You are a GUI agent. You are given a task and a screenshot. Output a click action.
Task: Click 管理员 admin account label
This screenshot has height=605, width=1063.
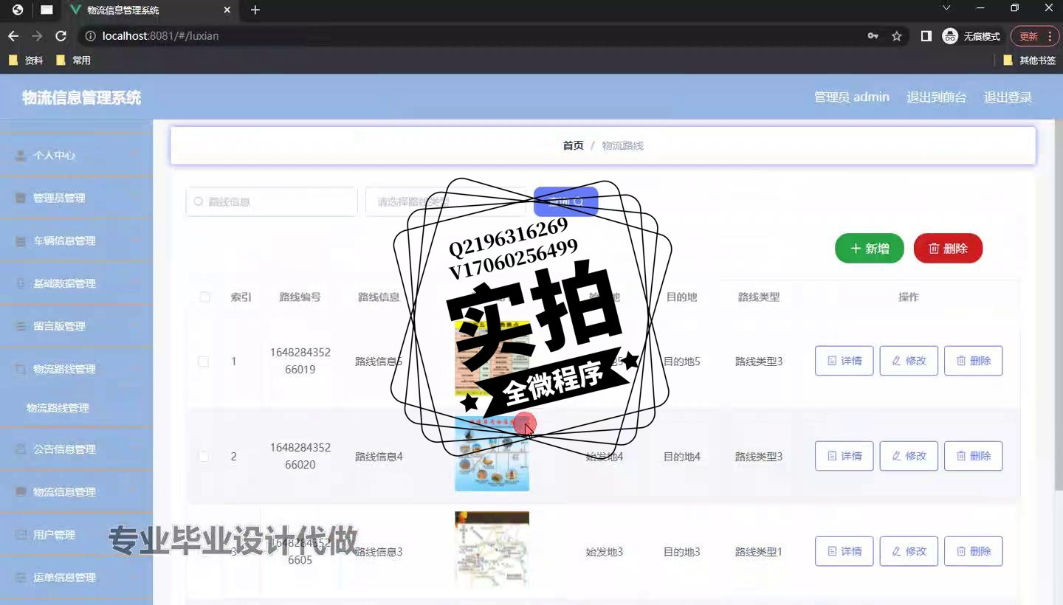(x=851, y=97)
